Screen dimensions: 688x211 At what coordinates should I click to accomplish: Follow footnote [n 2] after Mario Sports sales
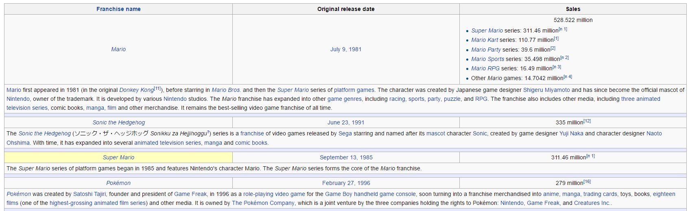click(565, 58)
